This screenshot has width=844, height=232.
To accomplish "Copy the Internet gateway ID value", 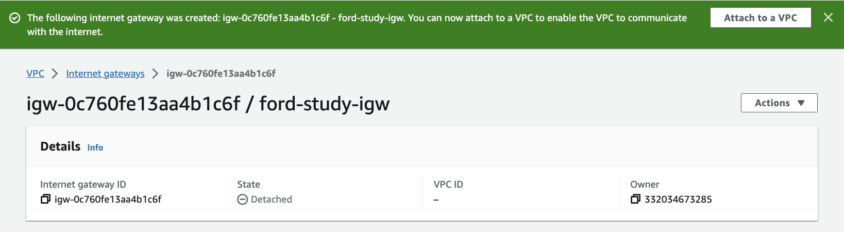I will (x=45, y=199).
